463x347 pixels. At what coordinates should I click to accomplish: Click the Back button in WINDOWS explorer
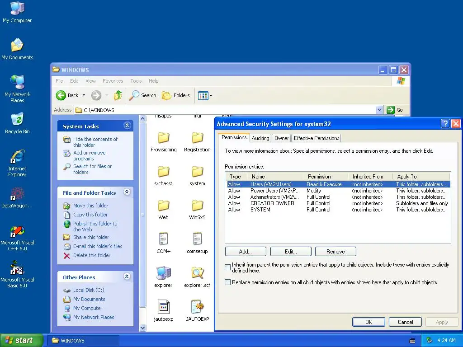[x=67, y=95]
